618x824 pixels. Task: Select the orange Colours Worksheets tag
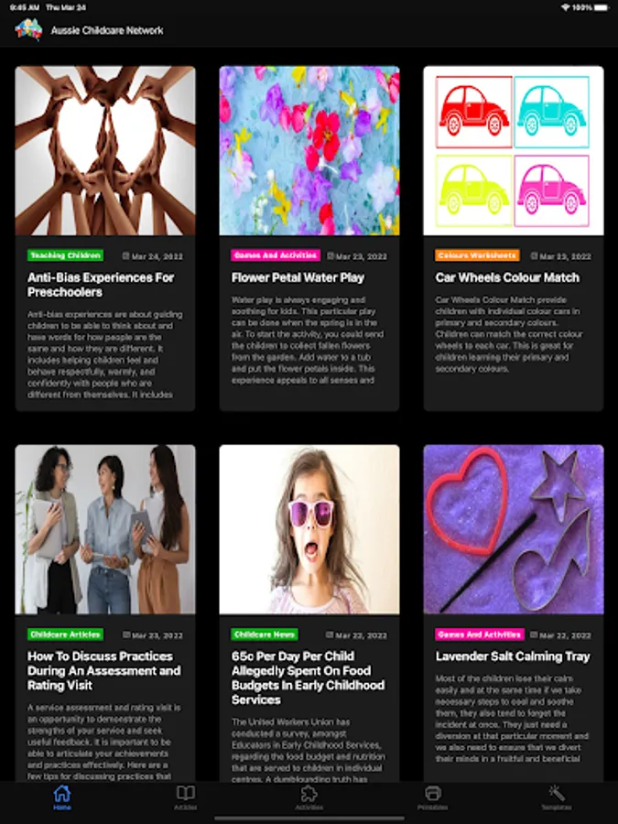[477, 255]
